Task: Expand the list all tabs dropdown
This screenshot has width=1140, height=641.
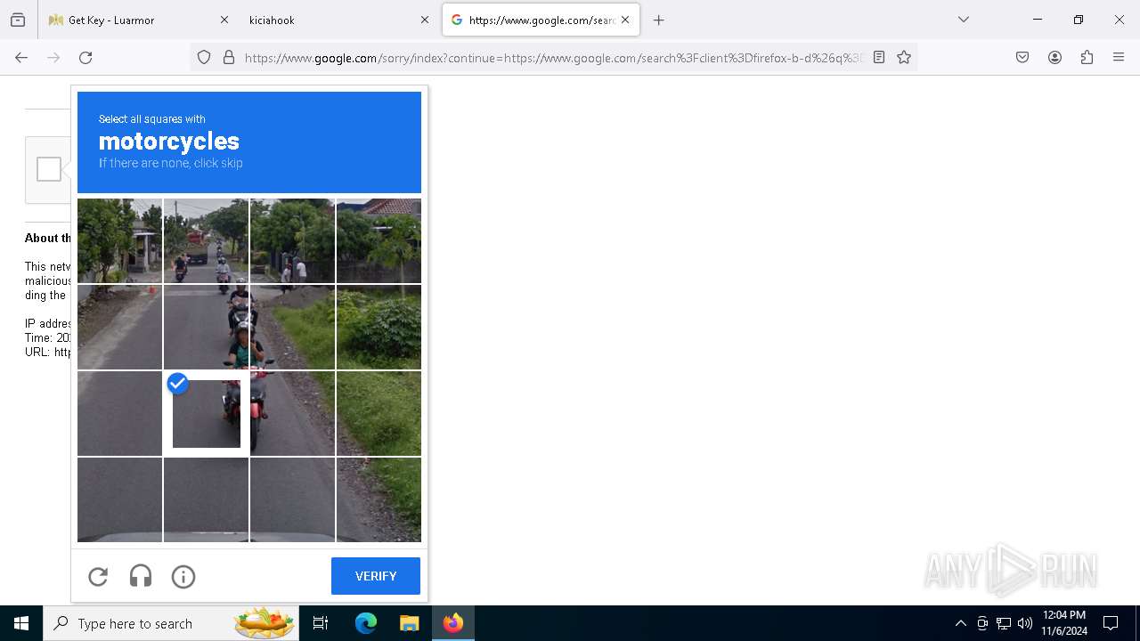Action: tap(964, 20)
